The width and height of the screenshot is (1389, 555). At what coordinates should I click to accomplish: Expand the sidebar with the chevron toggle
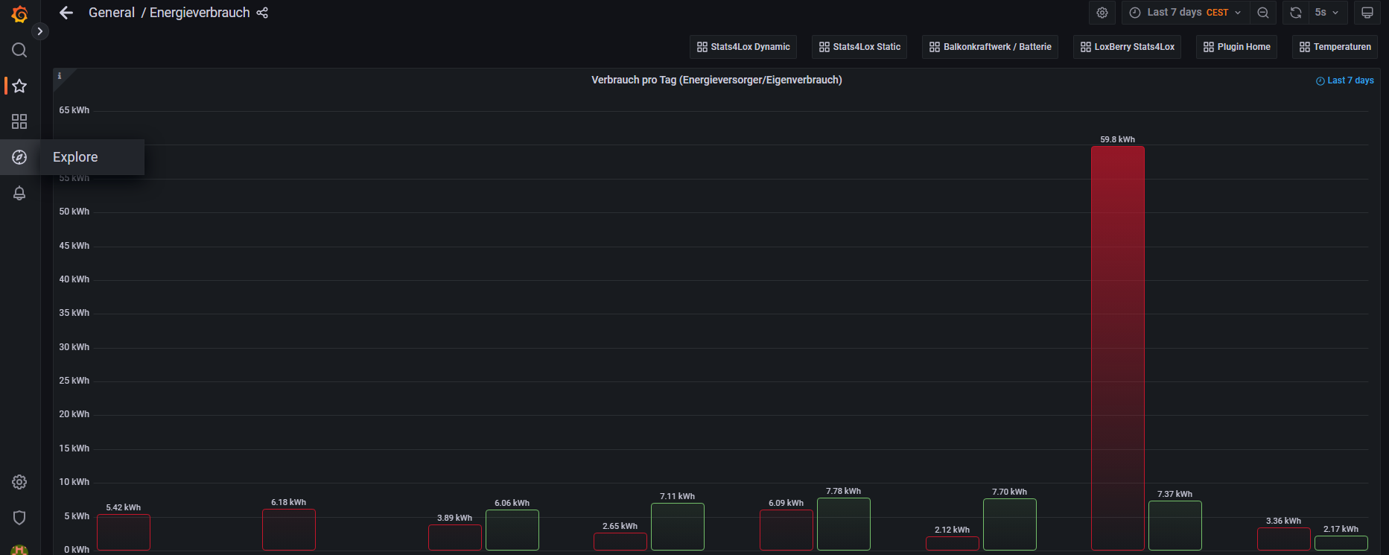coord(40,31)
